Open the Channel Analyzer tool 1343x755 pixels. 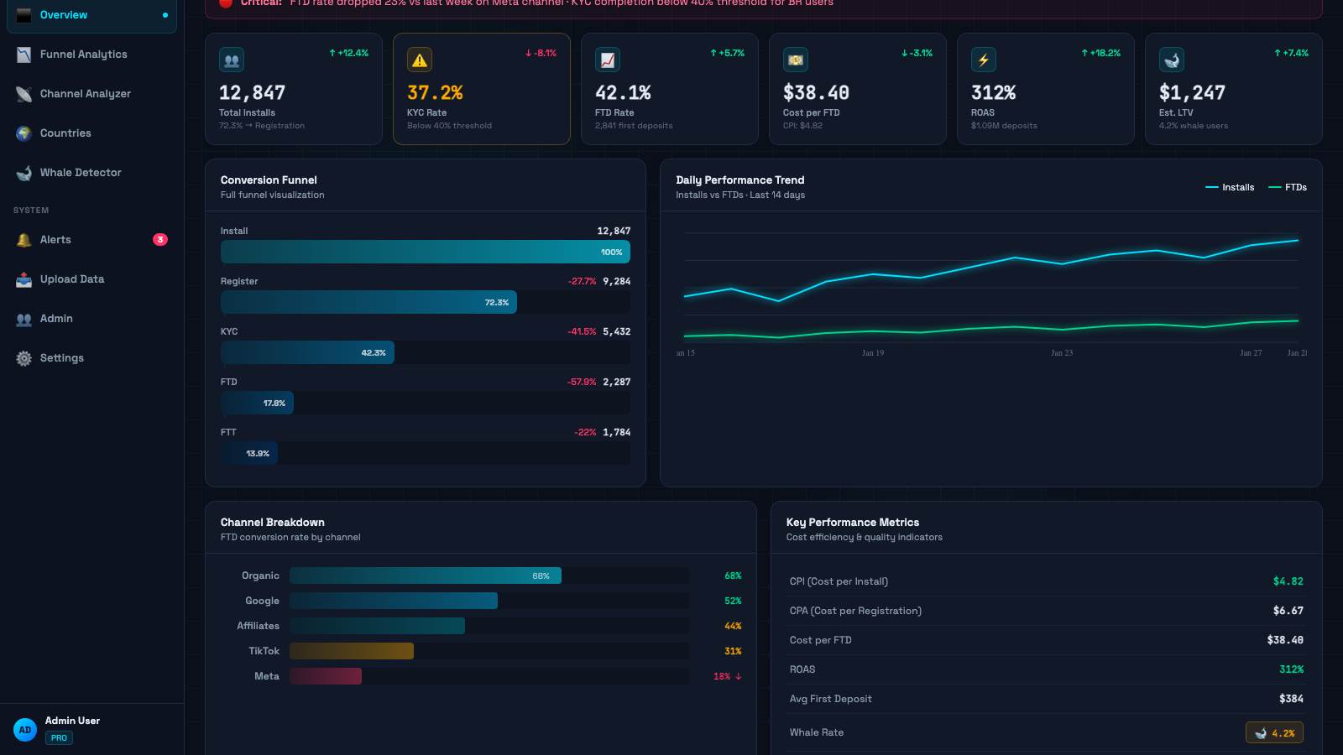pos(24,93)
